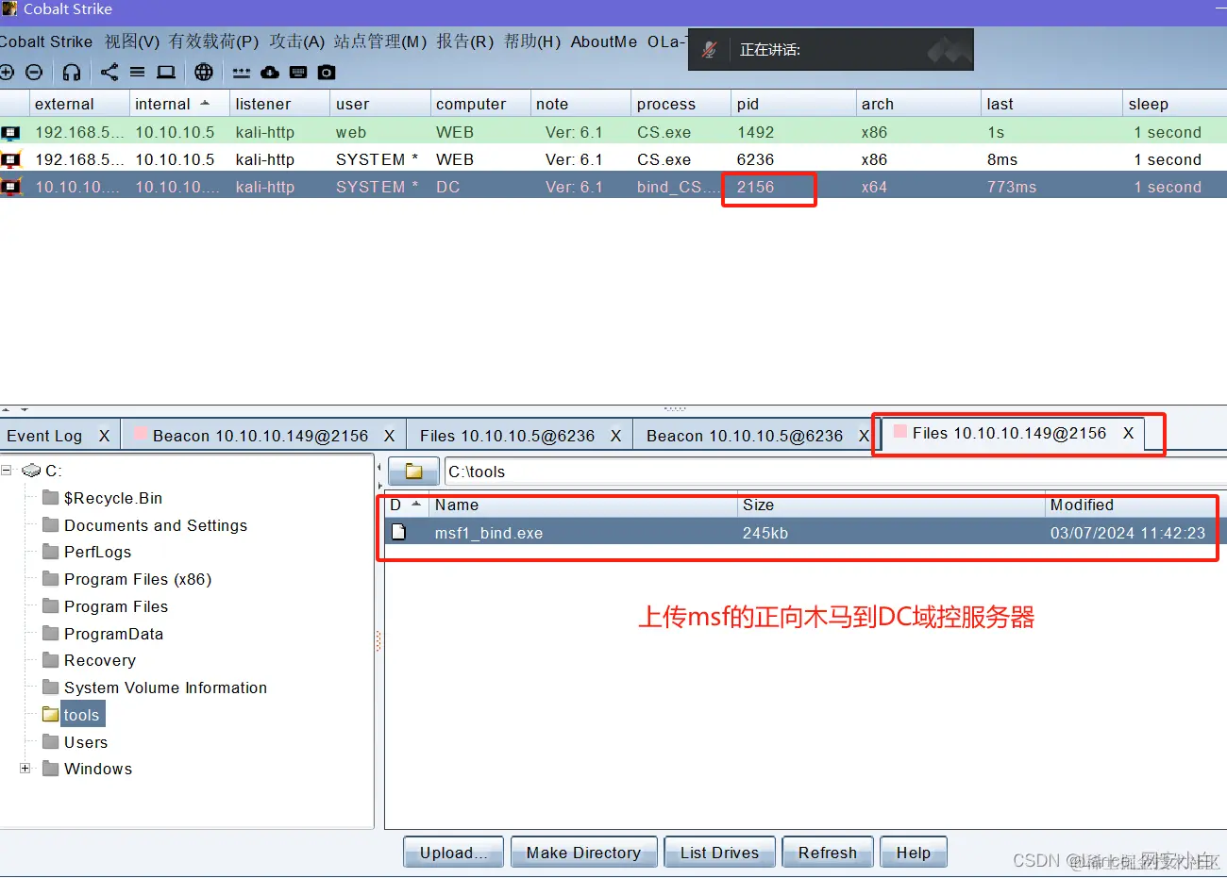Collapse the C: drive node

6,470
